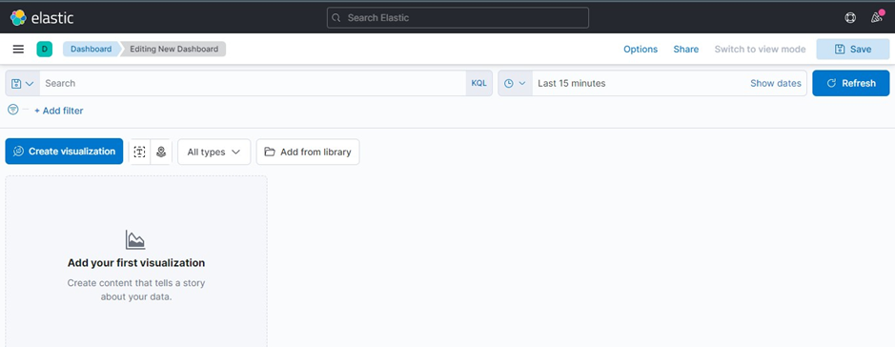The height and width of the screenshot is (347, 895).
Task: Open the Options menu
Action: tap(641, 49)
